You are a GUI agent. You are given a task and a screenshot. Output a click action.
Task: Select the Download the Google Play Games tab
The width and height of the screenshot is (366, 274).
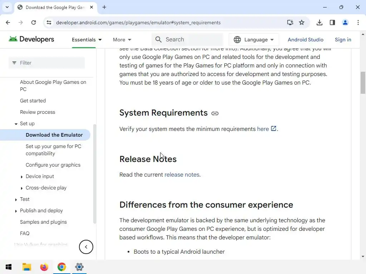[55, 7]
